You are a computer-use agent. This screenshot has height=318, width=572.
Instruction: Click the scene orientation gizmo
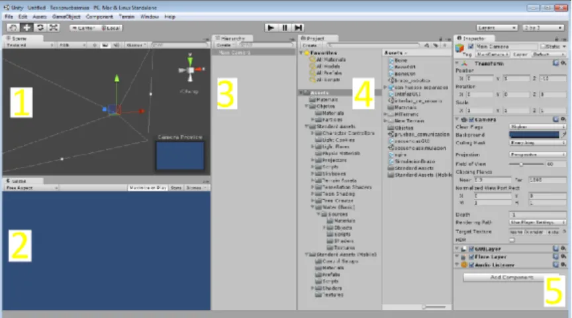coord(191,70)
